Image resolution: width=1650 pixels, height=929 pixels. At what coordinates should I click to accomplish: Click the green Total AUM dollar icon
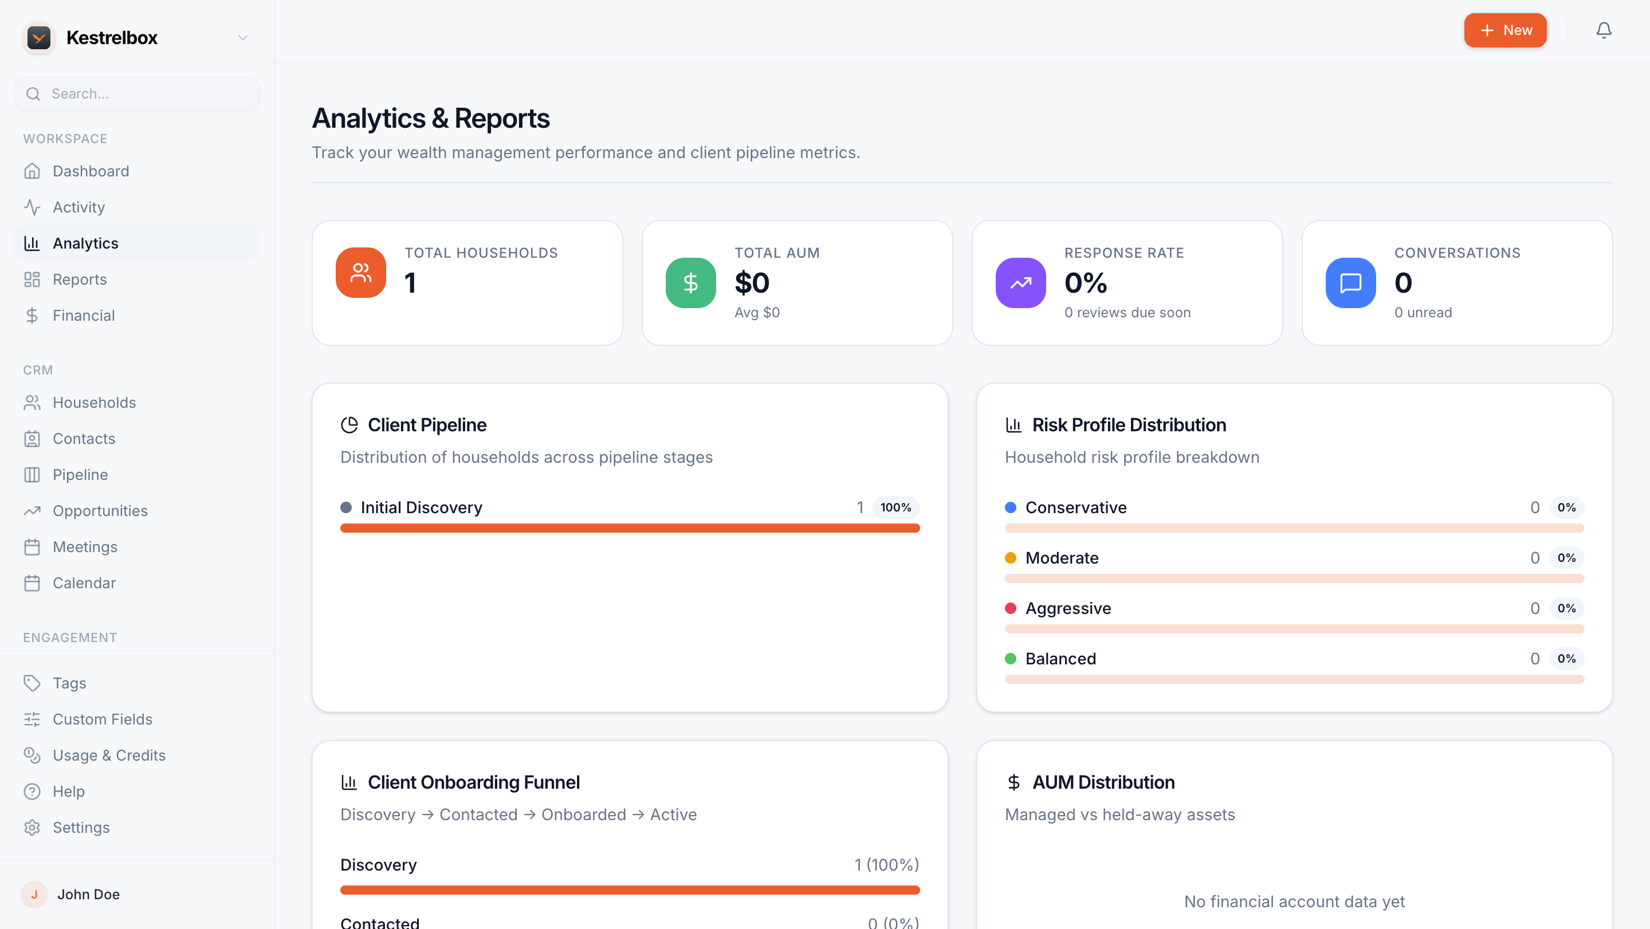690,283
